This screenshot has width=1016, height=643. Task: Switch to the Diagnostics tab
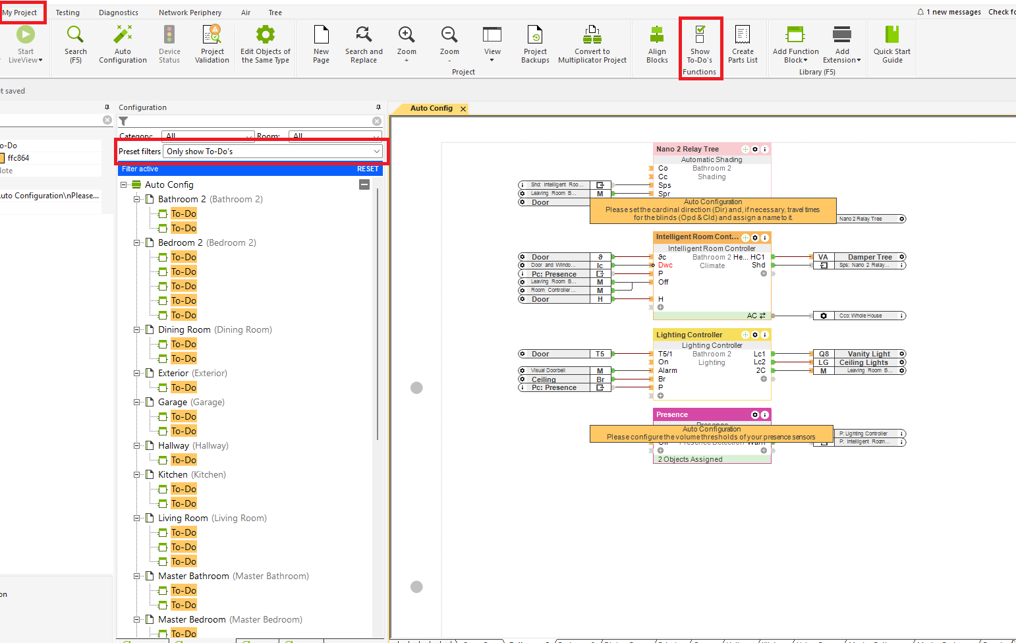119,13
